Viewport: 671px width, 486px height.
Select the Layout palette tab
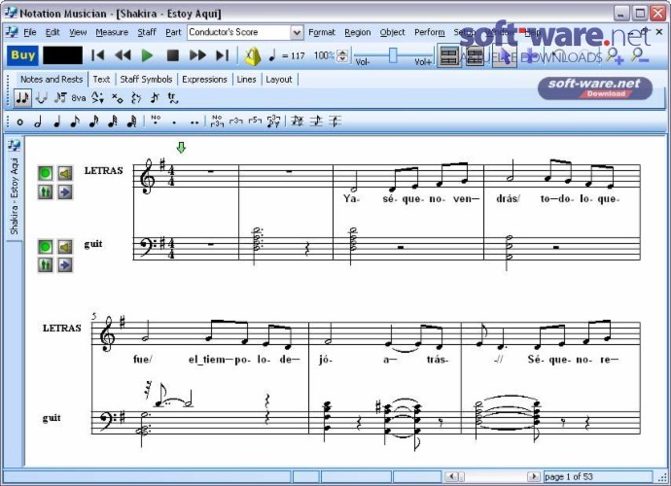point(278,79)
